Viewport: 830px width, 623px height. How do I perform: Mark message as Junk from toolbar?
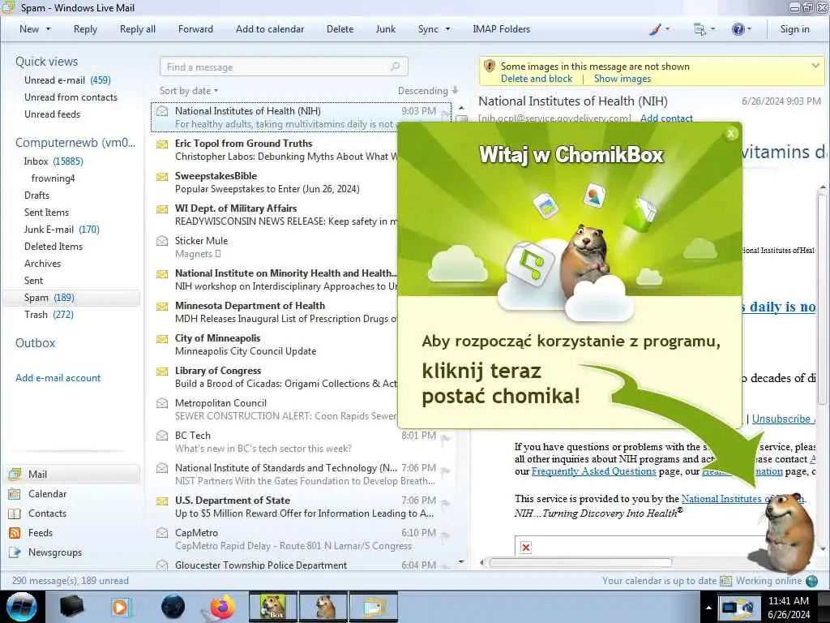coord(385,29)
